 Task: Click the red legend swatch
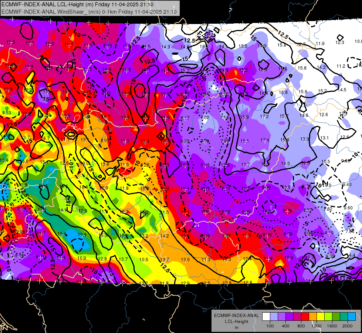point(305,316)
